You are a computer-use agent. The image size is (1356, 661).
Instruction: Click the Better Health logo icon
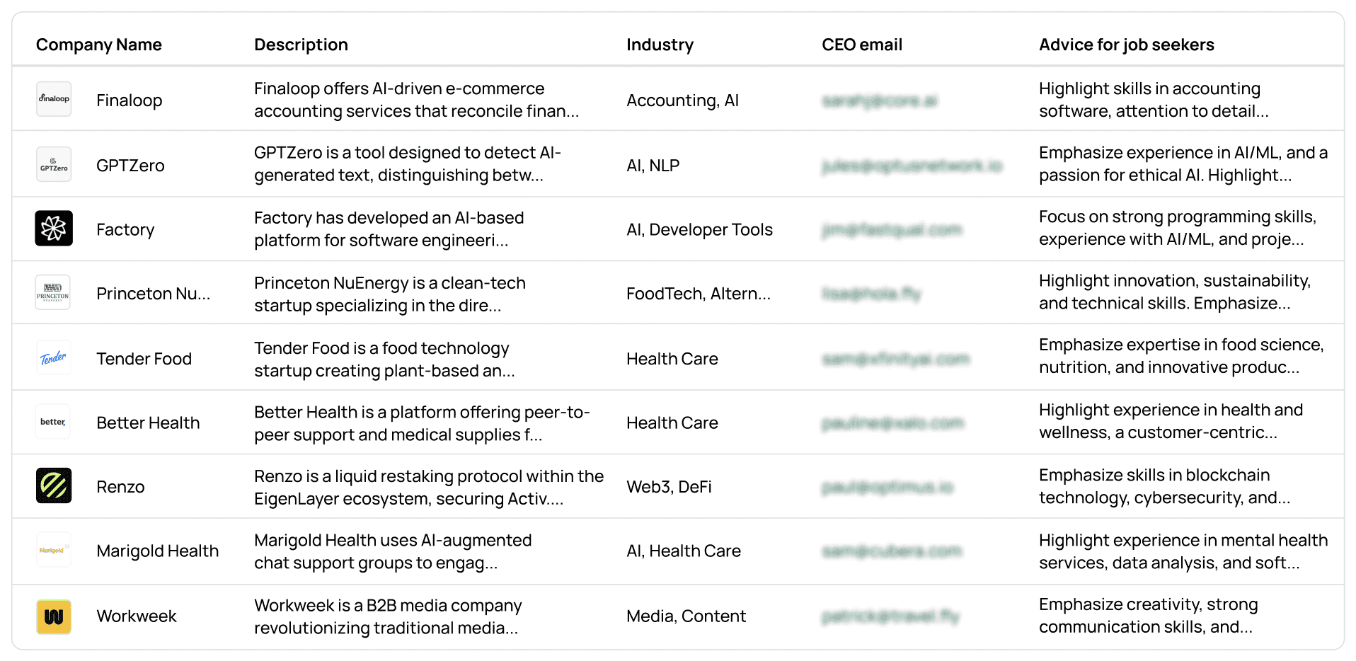[54, 422]
